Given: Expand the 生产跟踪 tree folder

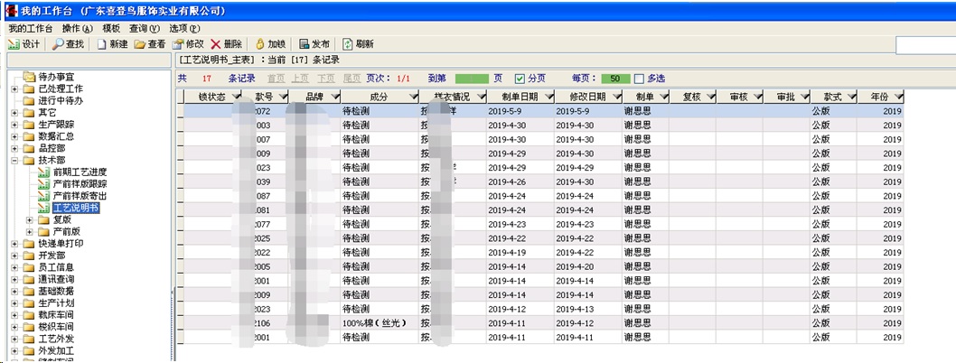Looking at the screenshot, I should point(14,125).
